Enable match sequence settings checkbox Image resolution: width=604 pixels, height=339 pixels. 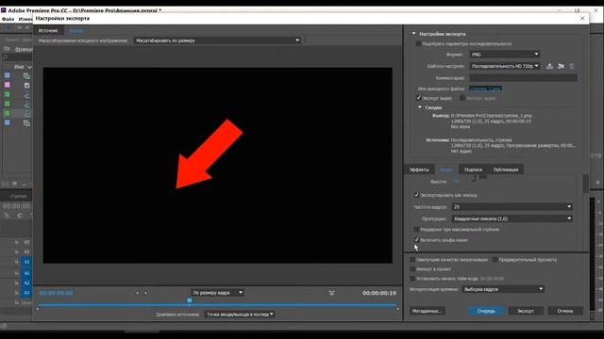point(418,44)
